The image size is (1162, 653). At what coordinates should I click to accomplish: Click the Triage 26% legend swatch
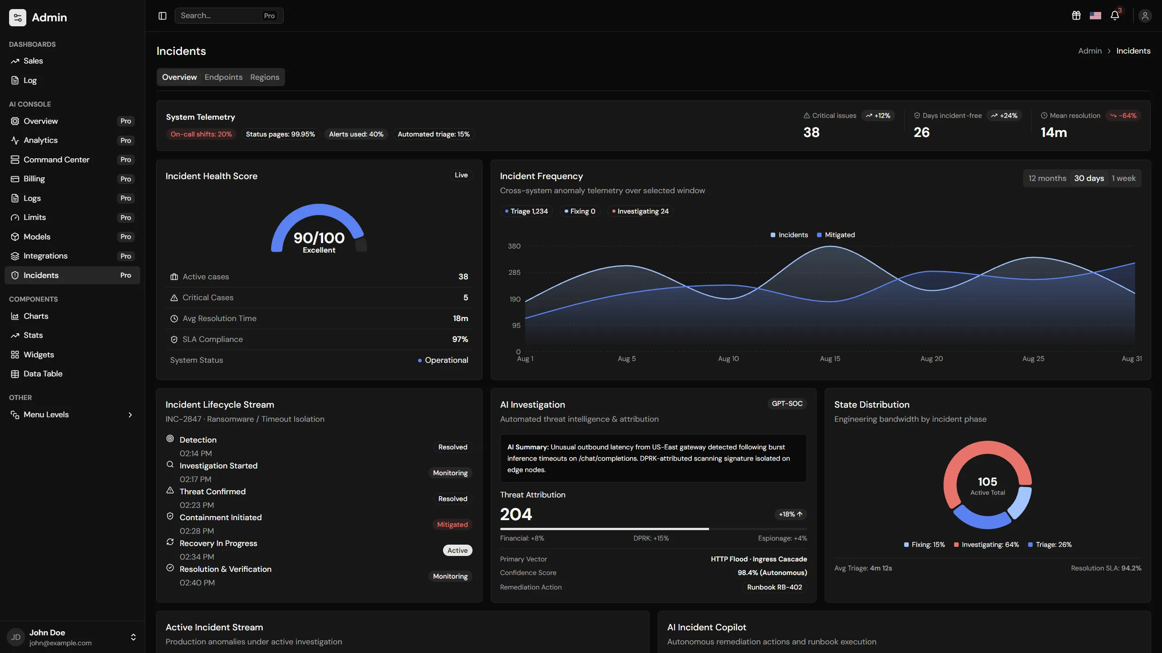pos(1030,545)
